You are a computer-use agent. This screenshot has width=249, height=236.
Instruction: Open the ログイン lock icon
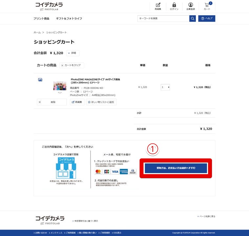(x=174, y=6)
